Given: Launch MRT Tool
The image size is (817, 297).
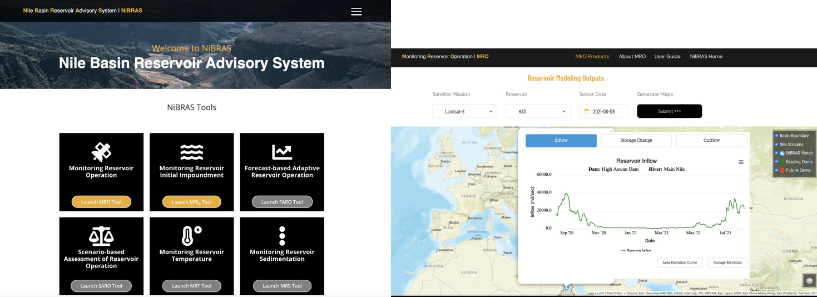Looking at the screenshot, I should 192,286.
